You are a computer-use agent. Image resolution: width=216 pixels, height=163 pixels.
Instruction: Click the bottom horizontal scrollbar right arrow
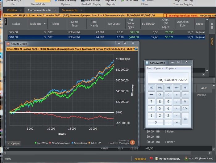tap(210, 153)
